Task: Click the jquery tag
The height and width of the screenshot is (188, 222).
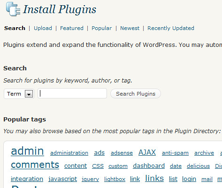Action: pyautogui.click(x=90, y=179)
